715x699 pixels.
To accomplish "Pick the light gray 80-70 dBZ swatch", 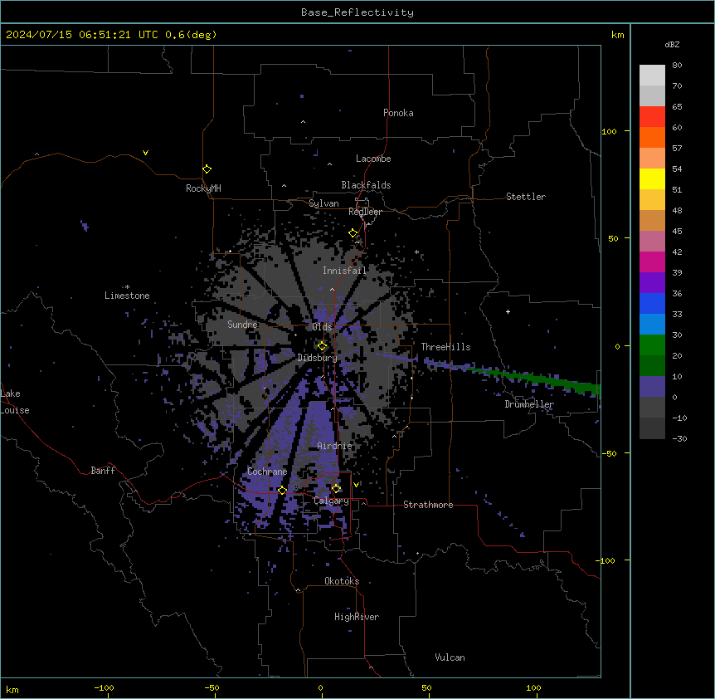I will point(652,76).
